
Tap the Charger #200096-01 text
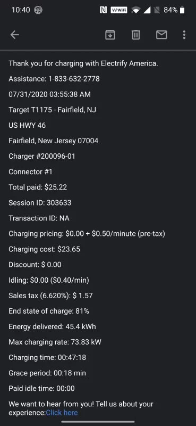tap(42, 156)
